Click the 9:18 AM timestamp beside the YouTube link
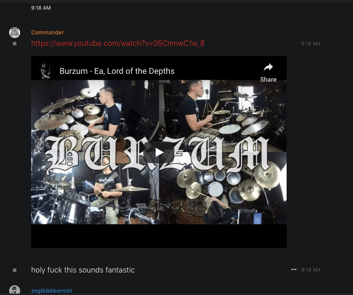Screen dimensions: 353x295 [310, 44]
